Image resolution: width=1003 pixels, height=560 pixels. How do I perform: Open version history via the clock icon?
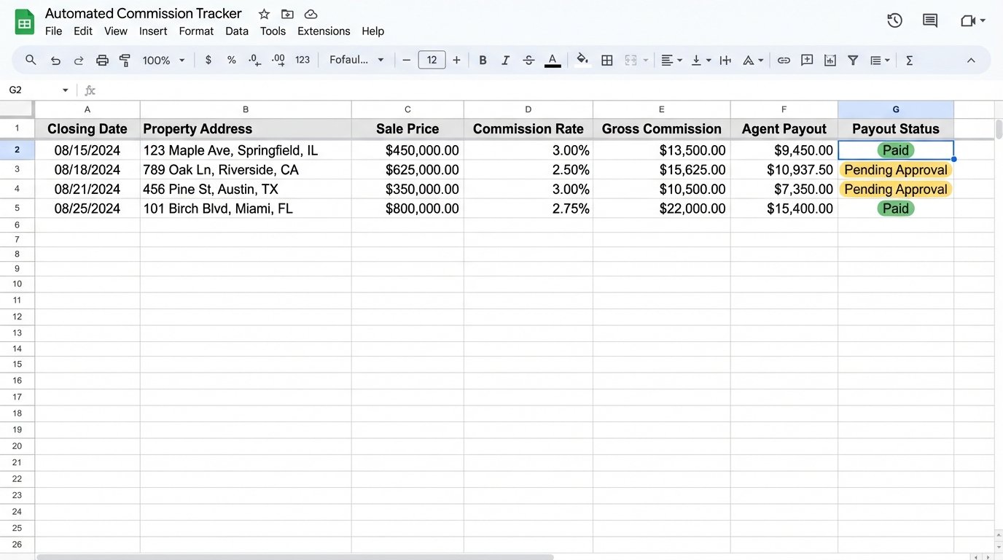pos(894,20)
